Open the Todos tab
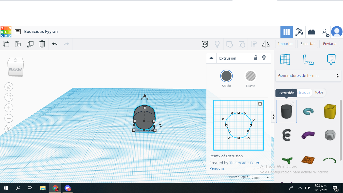The image size is (343, 193). [x=319, y=92]
